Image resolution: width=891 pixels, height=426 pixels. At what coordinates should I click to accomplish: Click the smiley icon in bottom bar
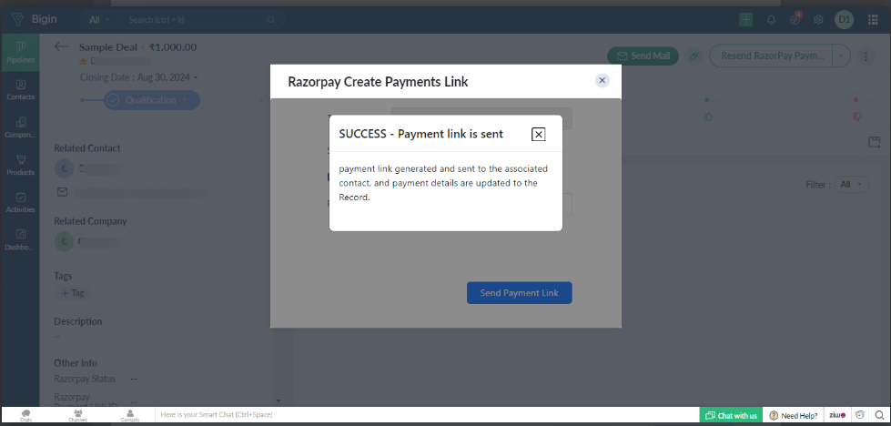point(860,415)
